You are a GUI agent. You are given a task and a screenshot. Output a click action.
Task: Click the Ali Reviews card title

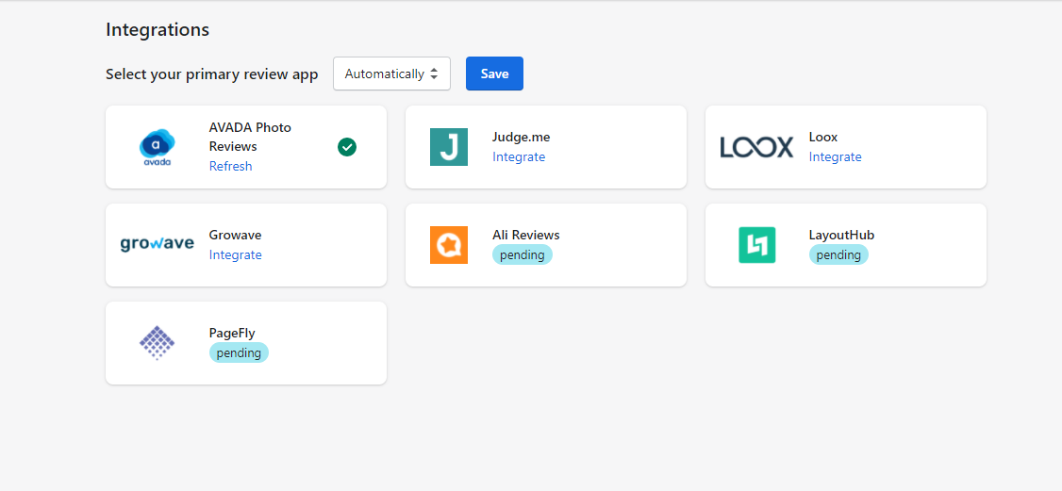pos(525,236)
